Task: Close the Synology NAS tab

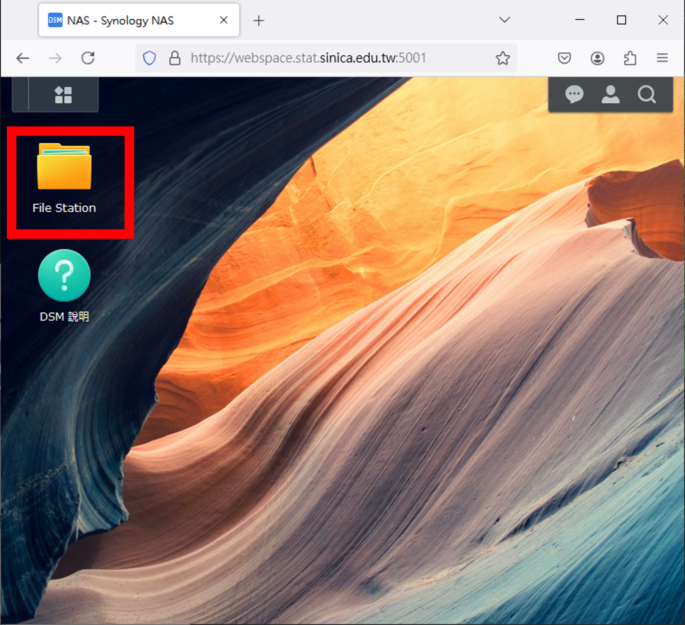Action: [224, 20]
